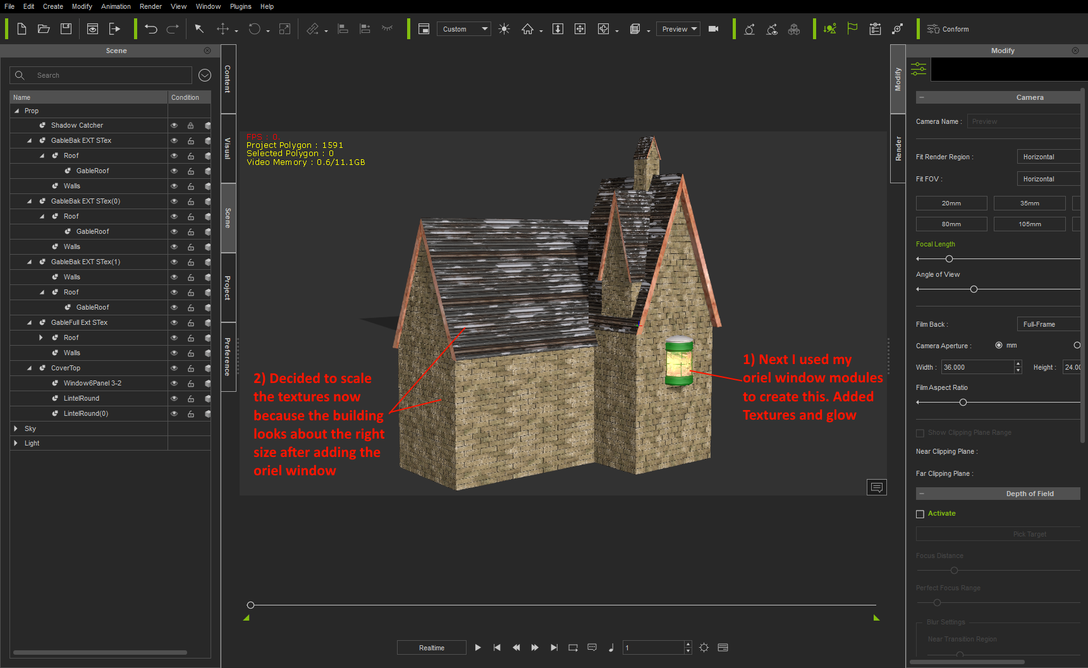Click the search options circle arrow button
The image size is (1088, 668).
point(205,75)
